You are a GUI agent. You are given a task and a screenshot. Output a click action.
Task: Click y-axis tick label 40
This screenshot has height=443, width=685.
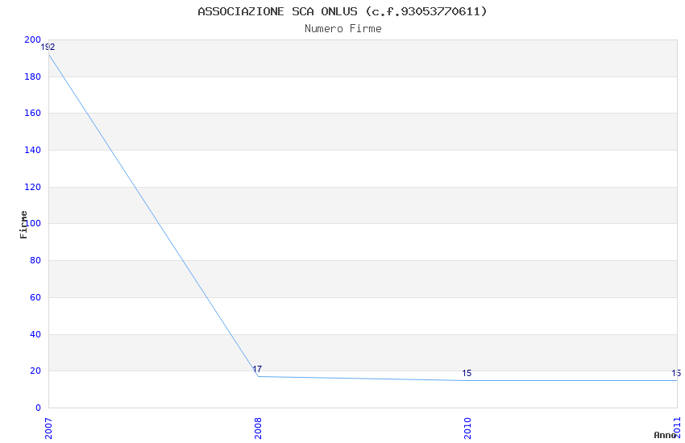pos(35,335)
